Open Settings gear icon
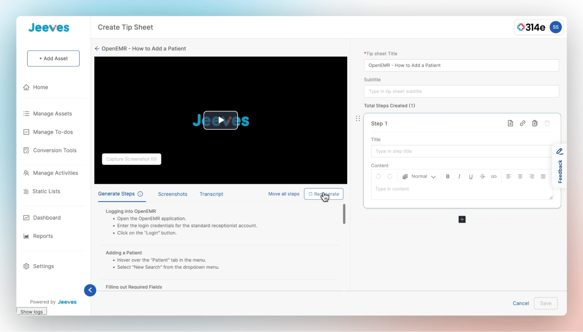 coord(26,266)
